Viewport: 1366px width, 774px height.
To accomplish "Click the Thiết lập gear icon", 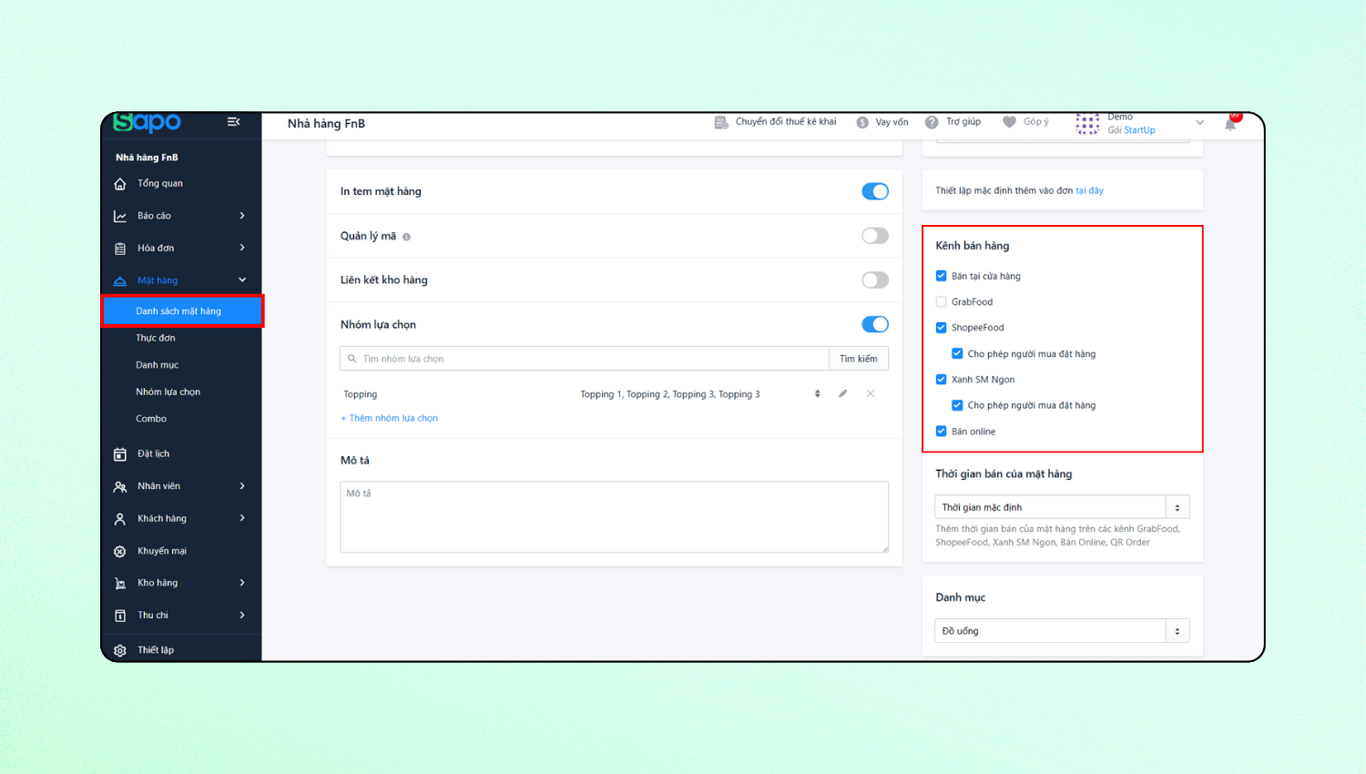I will 120,650.
